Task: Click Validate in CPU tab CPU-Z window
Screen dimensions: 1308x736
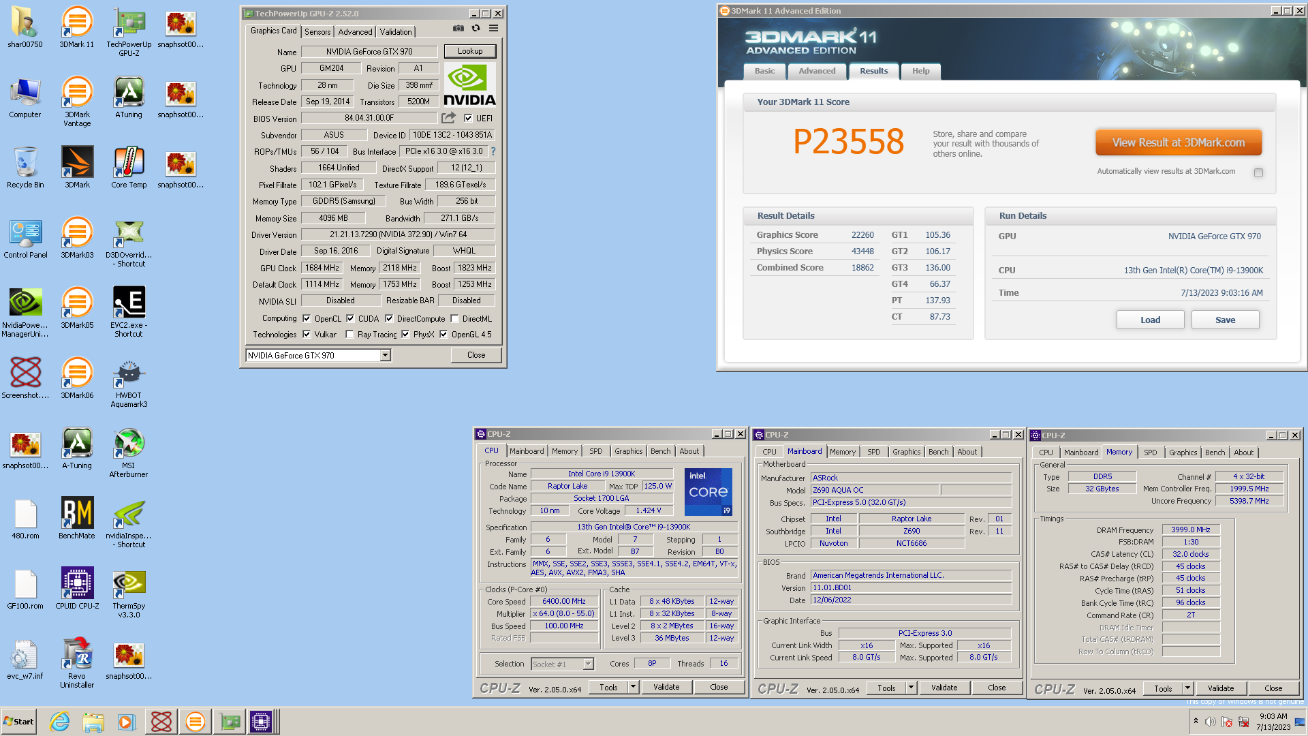Action: (666, 687)
